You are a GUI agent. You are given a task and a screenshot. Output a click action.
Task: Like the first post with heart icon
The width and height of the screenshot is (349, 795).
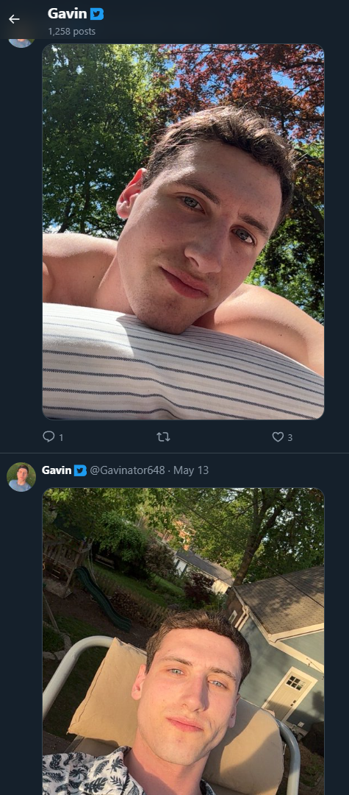coord(278,437)
